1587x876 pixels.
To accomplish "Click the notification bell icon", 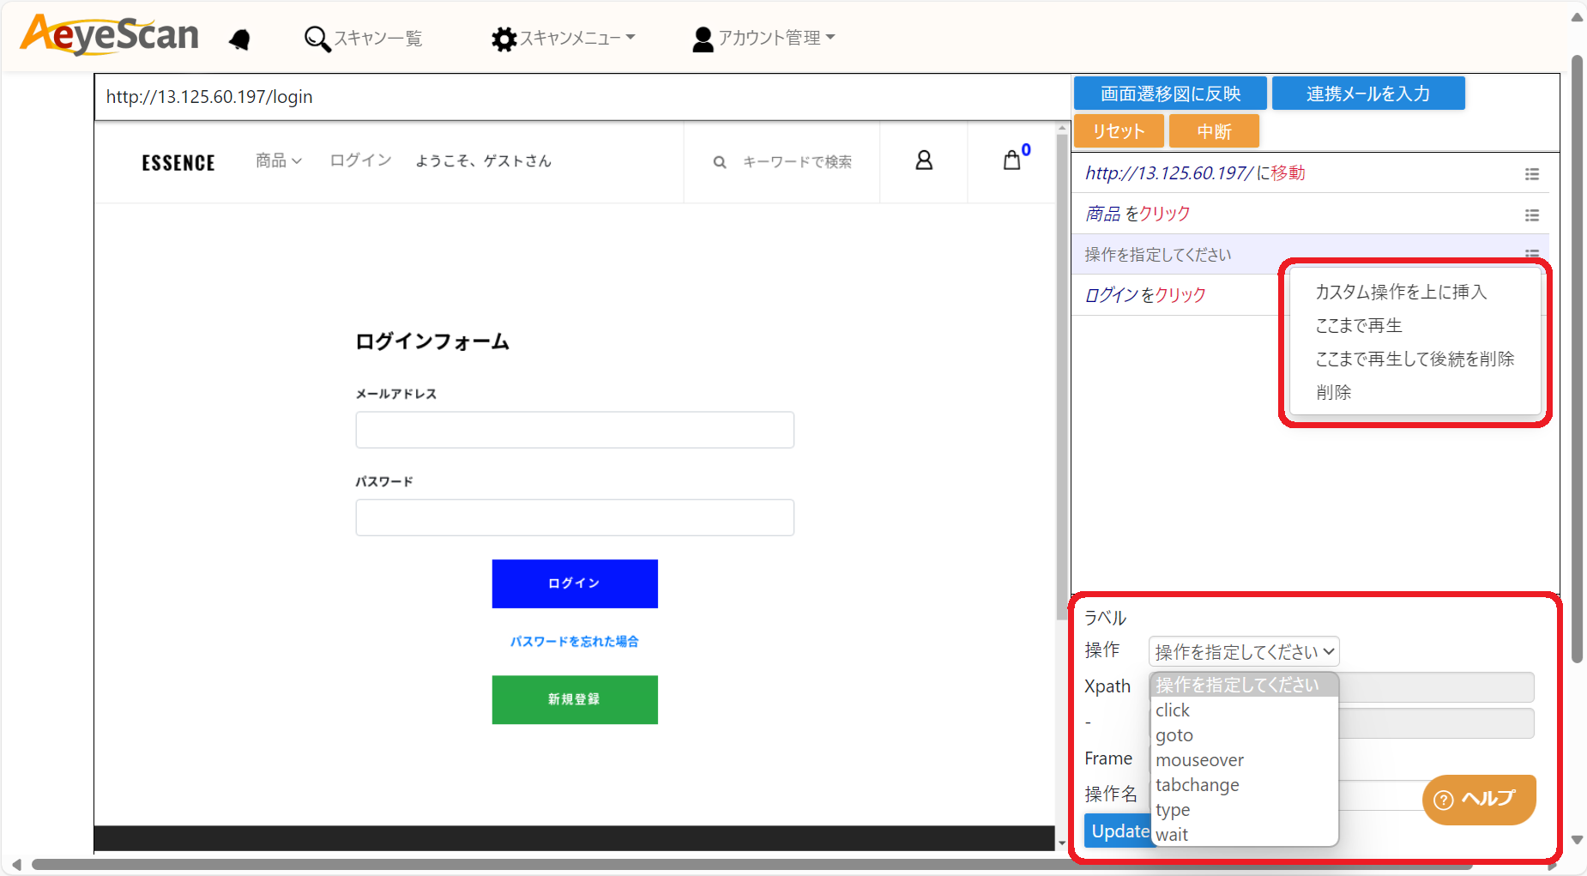I will [x=240, y=38].
